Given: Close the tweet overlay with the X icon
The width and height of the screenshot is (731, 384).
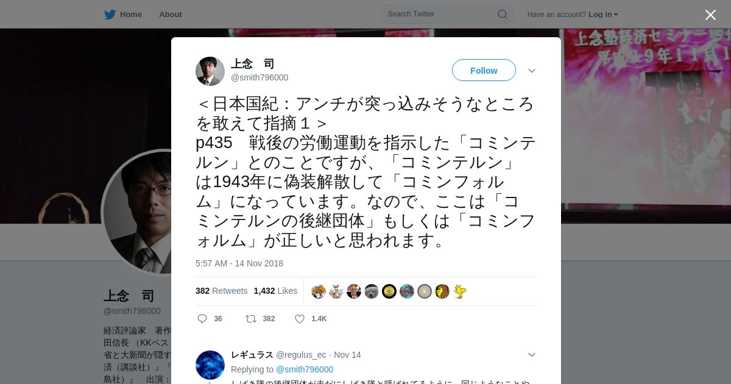Looking at the screenshot, I should point(710,15).
